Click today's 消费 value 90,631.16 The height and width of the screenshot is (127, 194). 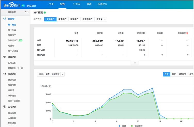click(x=72, y=41)
